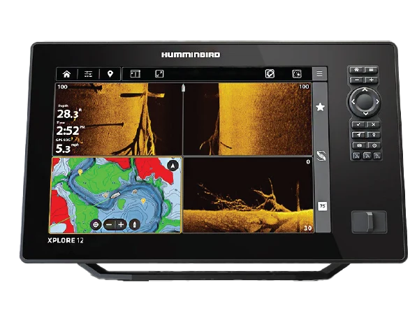
Task: Push the power key on keypad
Action: 374,145
